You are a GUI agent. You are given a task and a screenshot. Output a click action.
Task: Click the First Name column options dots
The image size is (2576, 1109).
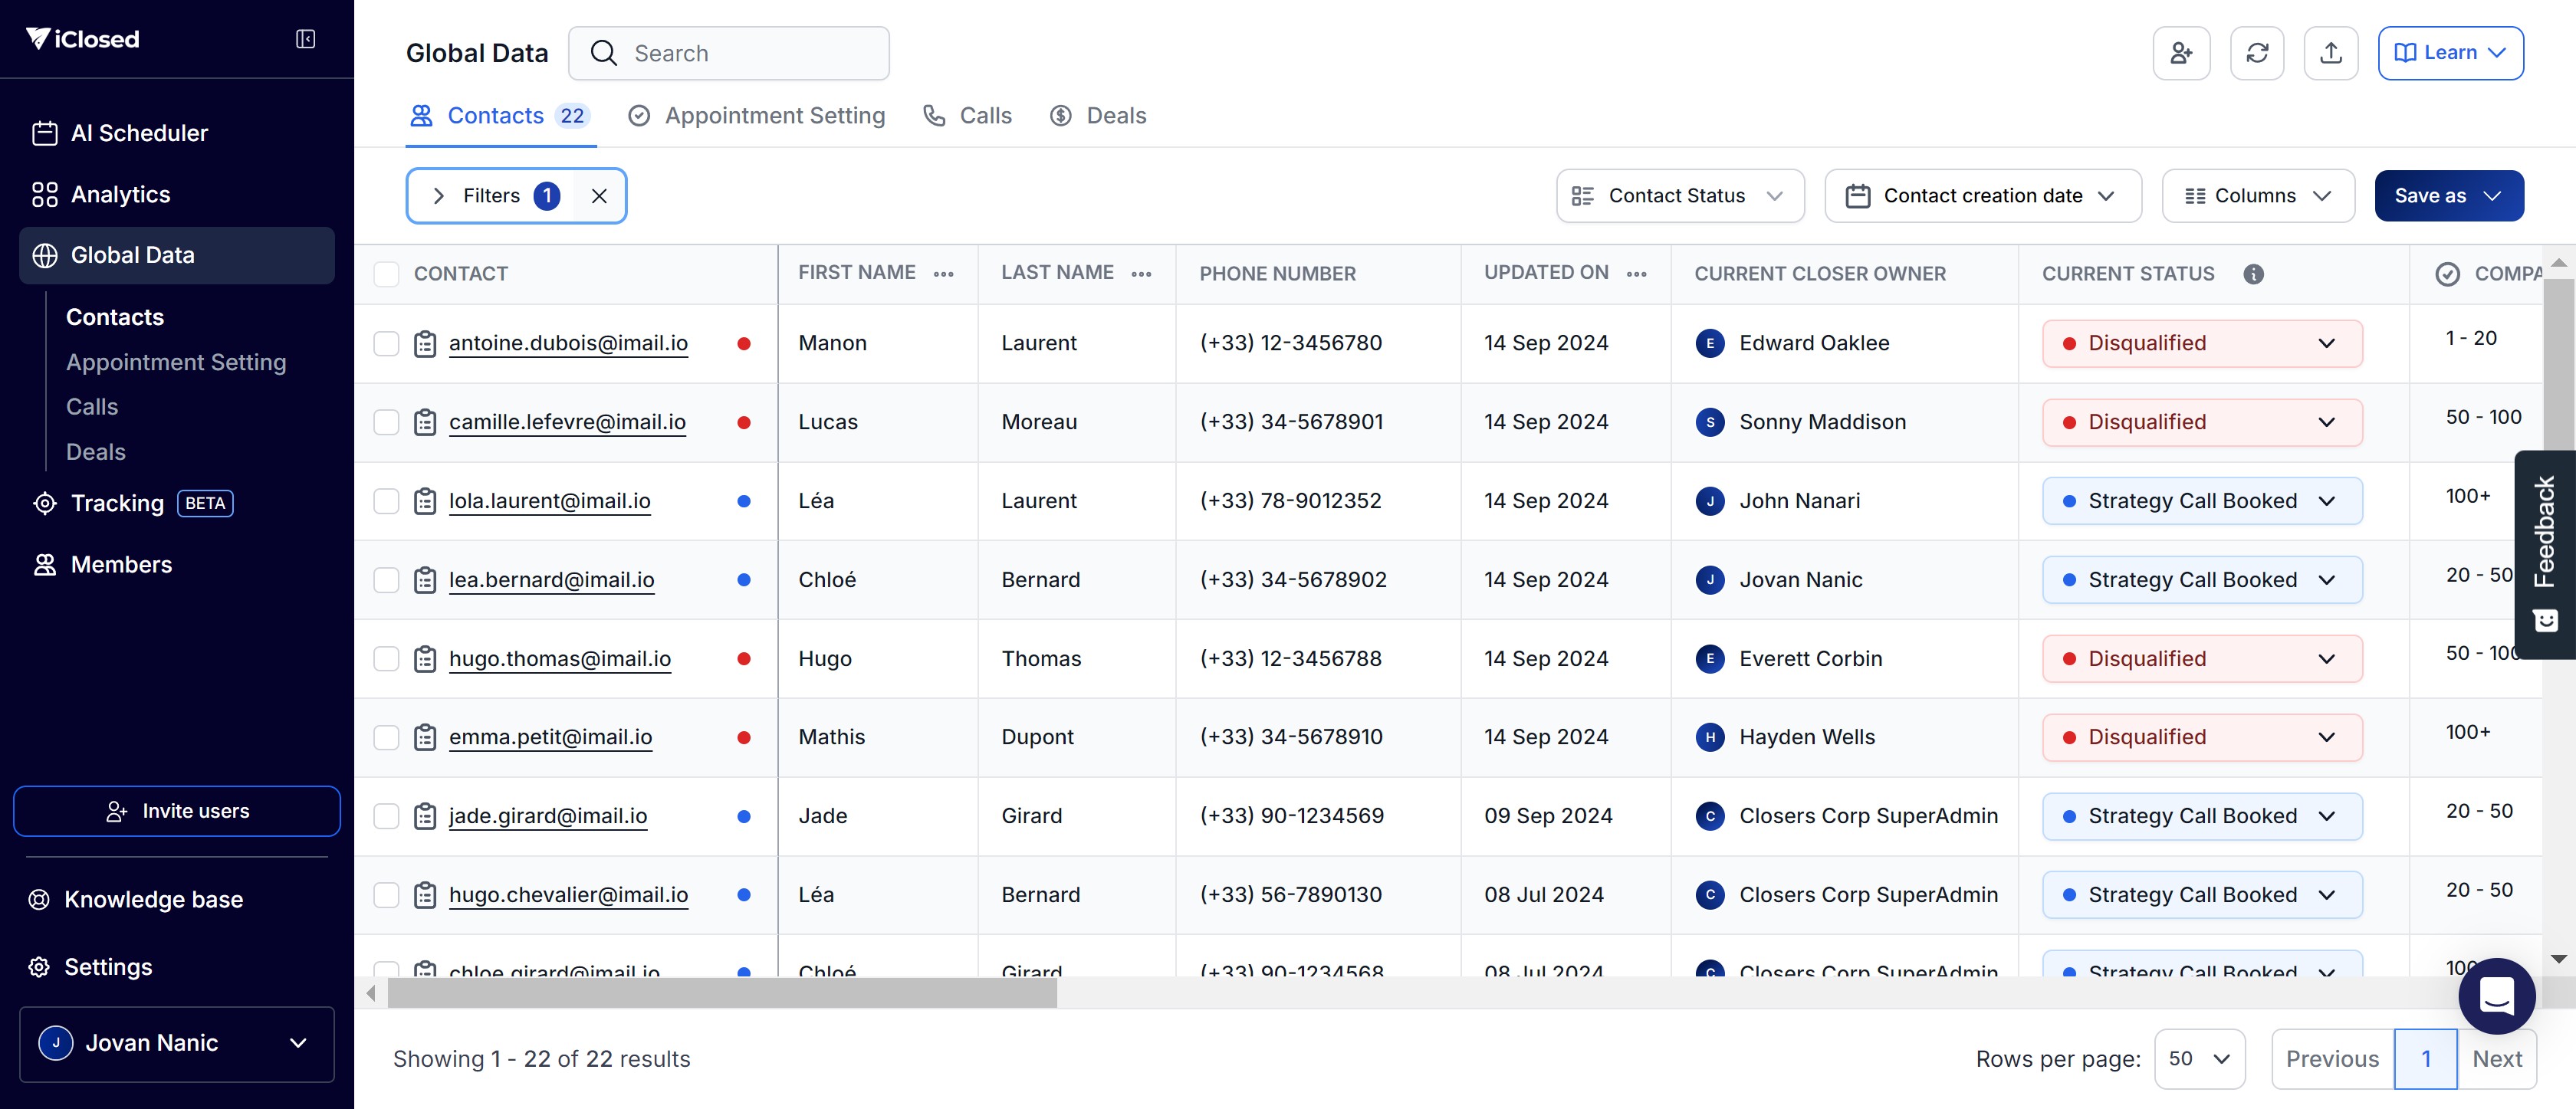click(x=943, y=274)
